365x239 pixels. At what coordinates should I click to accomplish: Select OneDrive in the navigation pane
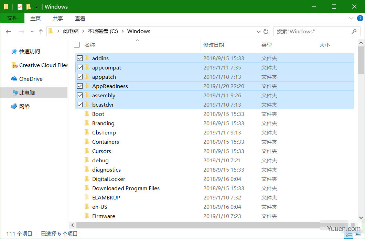point(27,79)
